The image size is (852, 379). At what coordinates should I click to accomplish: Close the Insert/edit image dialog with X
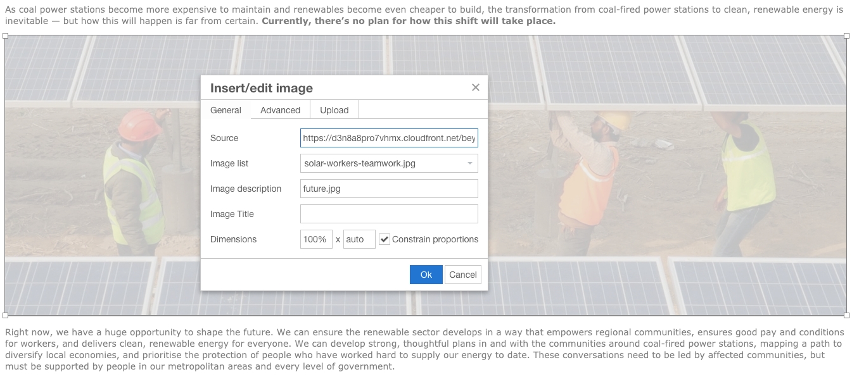point(476,87)
